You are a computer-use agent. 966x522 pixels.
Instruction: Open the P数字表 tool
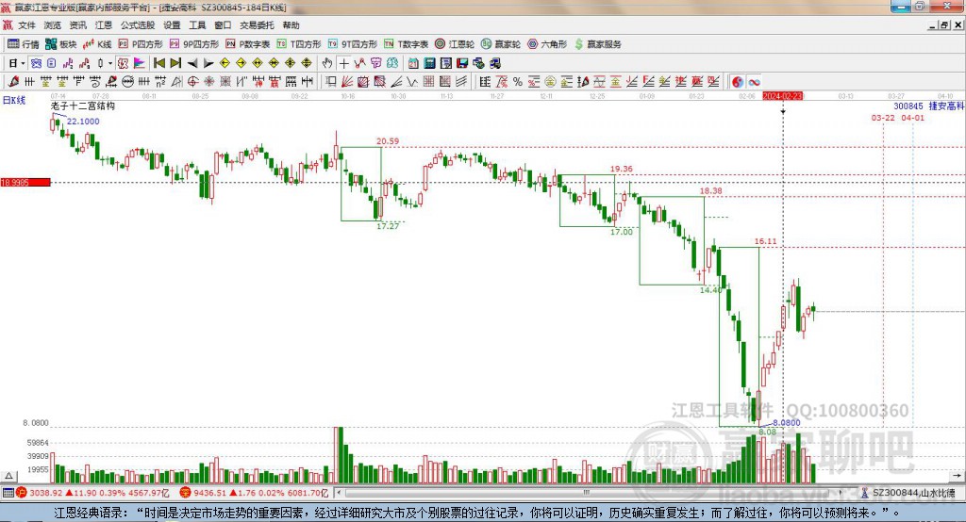point(248,44)
